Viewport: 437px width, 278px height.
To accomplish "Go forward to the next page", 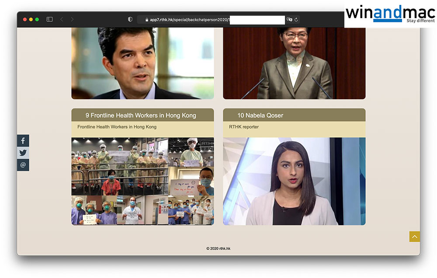I will (x=72, y=19).
